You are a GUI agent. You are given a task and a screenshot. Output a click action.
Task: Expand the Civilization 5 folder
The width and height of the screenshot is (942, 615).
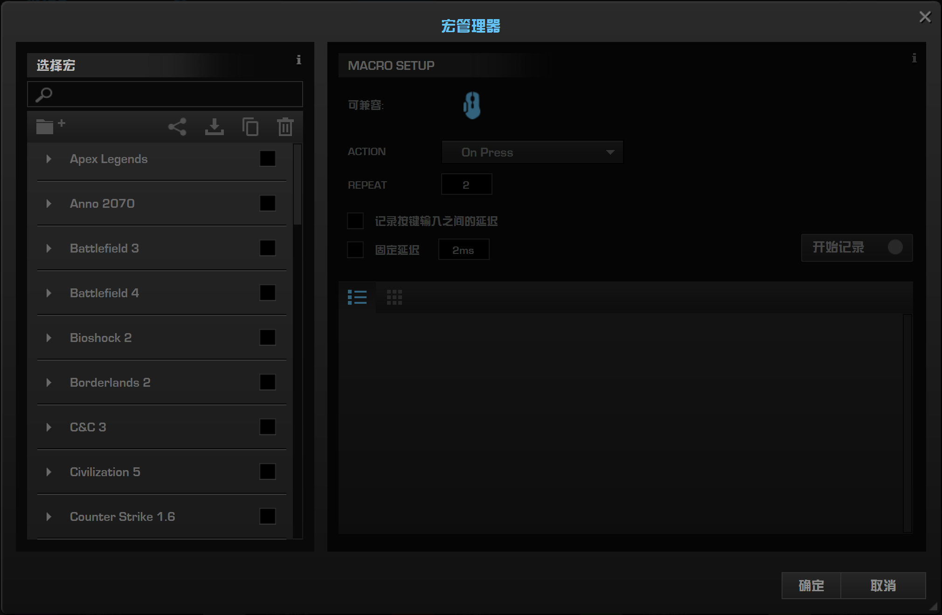48,472
